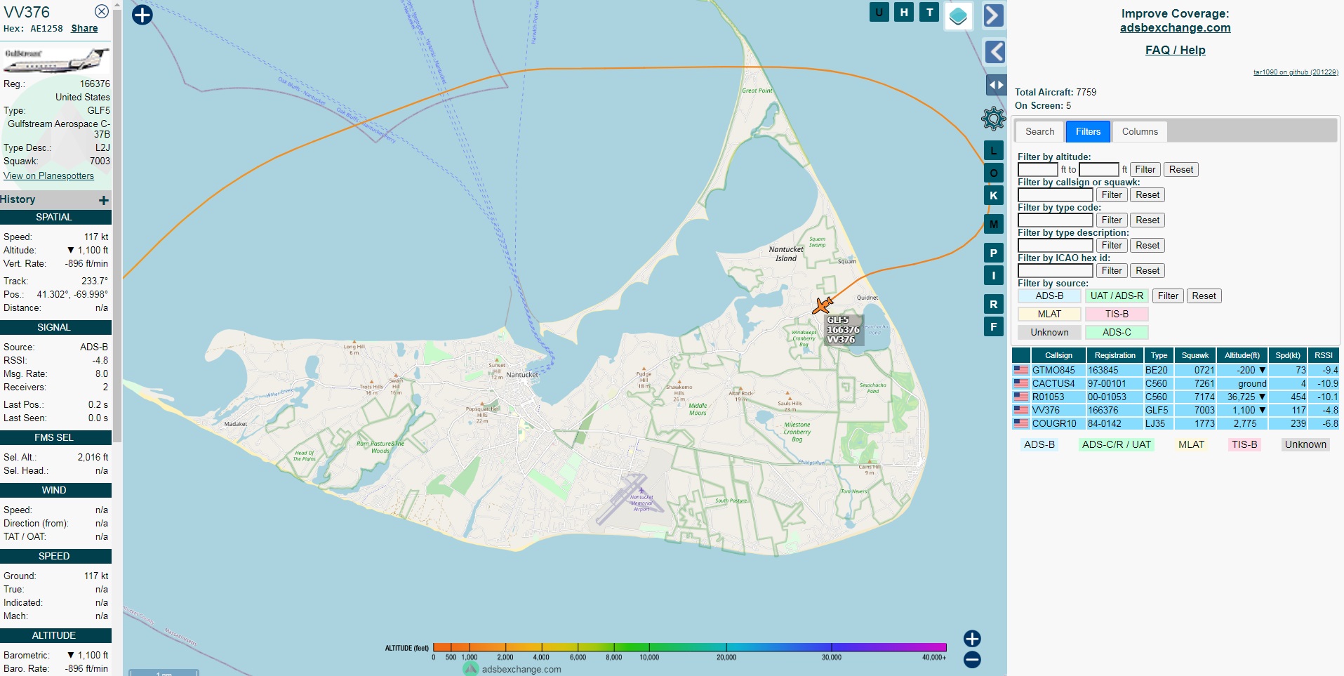The width and height of the screenshot is (1344, 676).
Task: Zoom in the map with plus button
Action: point(972,638)
